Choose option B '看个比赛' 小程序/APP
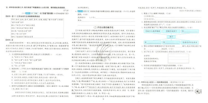208x103 pixels. (27, 60)
